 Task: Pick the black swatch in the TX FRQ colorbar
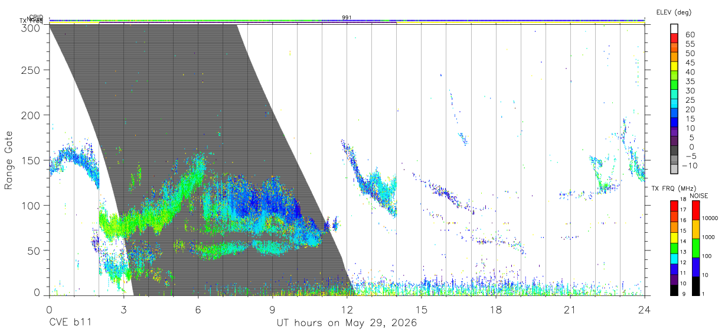coord(674,290)
